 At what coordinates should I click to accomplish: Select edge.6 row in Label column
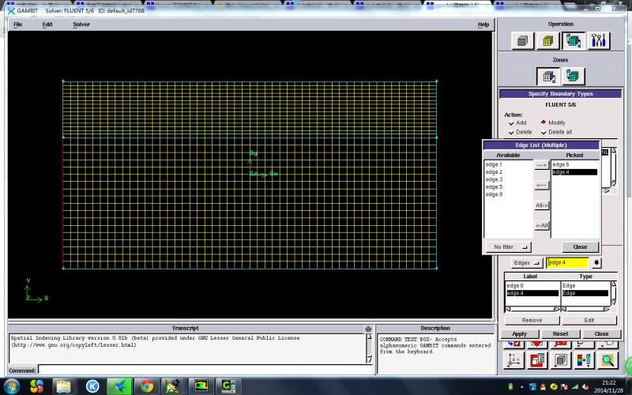532,286
